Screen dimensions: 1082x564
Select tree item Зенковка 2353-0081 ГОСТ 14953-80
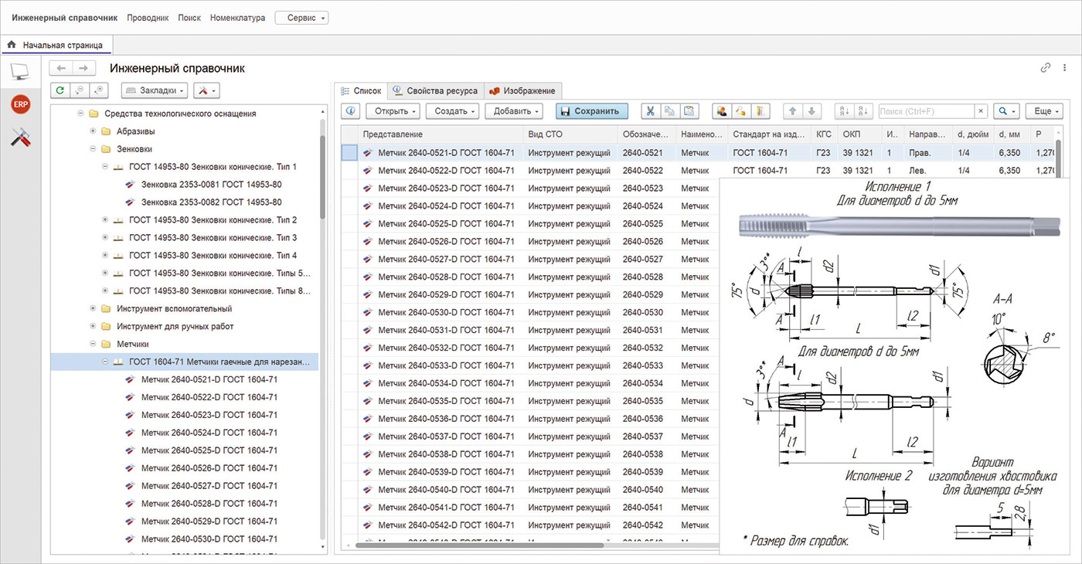click(x=211, y=185)
